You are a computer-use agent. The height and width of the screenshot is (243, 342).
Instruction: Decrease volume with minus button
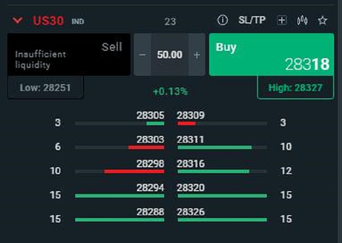click(x=143, y=55)
